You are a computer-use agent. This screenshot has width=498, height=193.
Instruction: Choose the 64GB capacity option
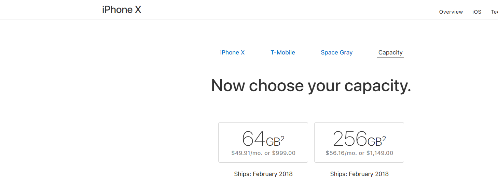(x=263, y=142)
